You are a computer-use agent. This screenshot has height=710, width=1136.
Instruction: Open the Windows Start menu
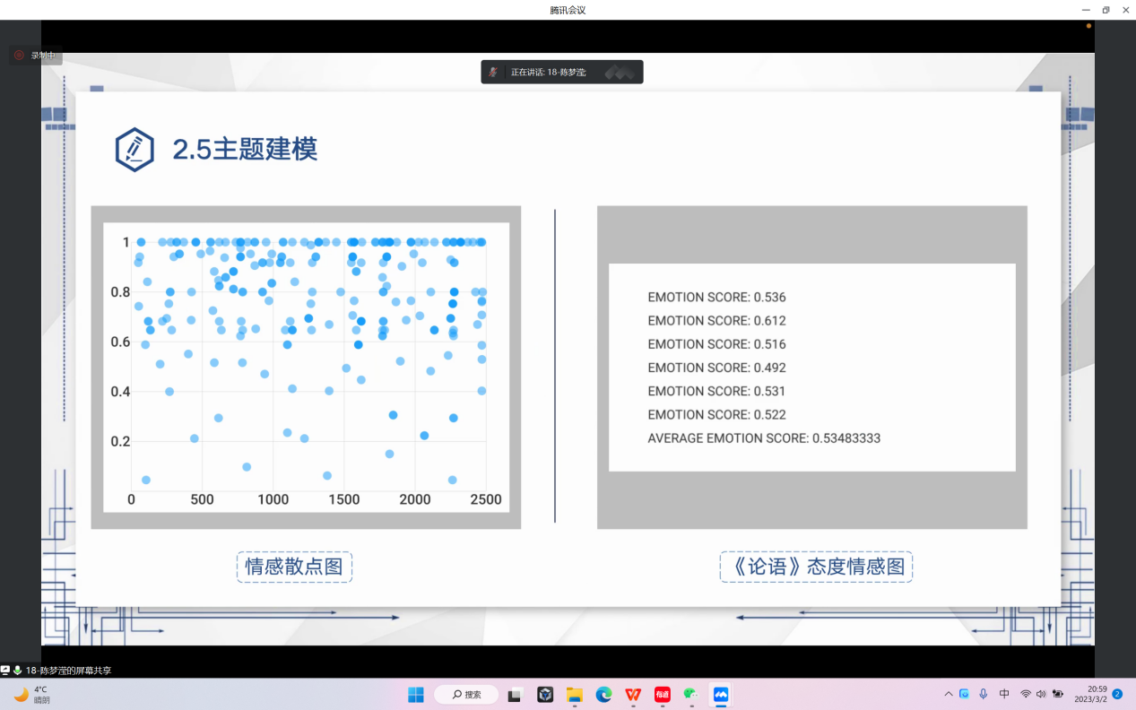click(x=416, y=695)
